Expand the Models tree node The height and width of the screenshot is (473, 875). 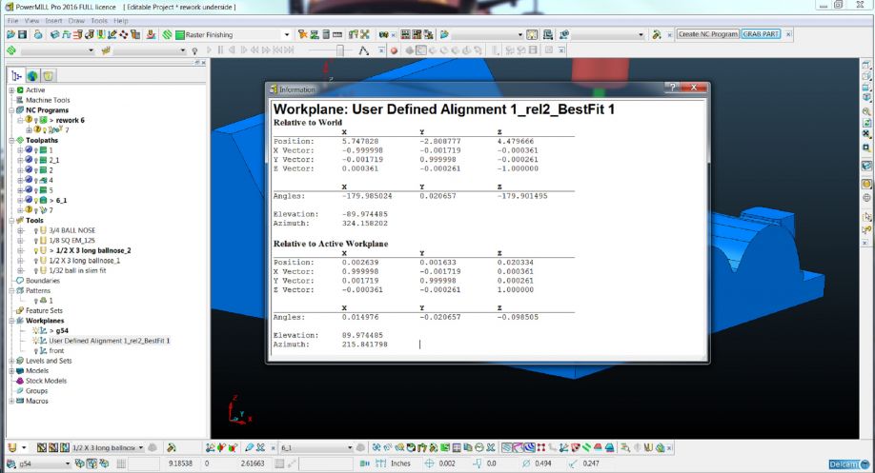tap(11, 371)
